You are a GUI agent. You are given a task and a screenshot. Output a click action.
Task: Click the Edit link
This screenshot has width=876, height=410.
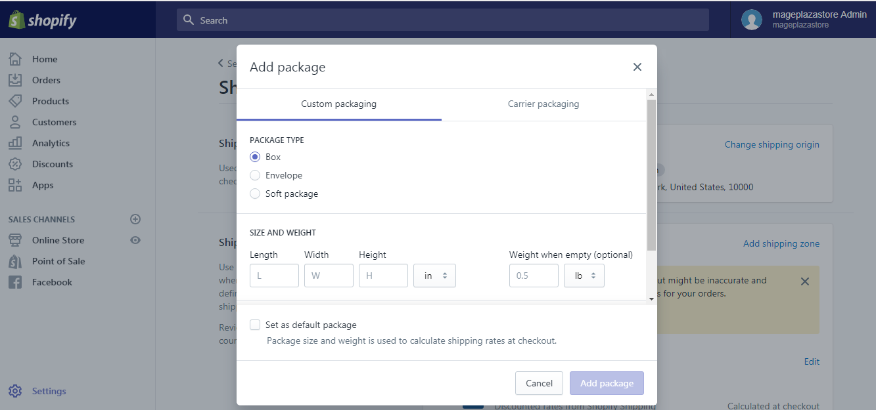point(812,361)
